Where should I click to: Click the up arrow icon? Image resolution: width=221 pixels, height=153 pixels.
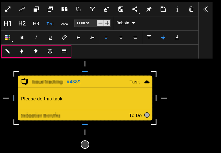(x=22, y=51)
